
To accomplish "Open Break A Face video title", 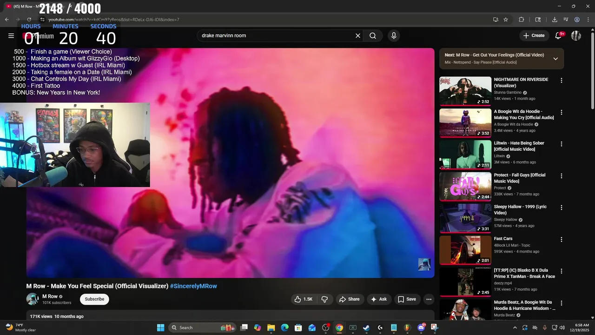I will [x=524, y=273].
